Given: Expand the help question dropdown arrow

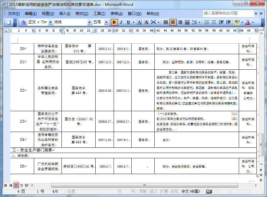Looking at the screenshot, I should point(256,13).
